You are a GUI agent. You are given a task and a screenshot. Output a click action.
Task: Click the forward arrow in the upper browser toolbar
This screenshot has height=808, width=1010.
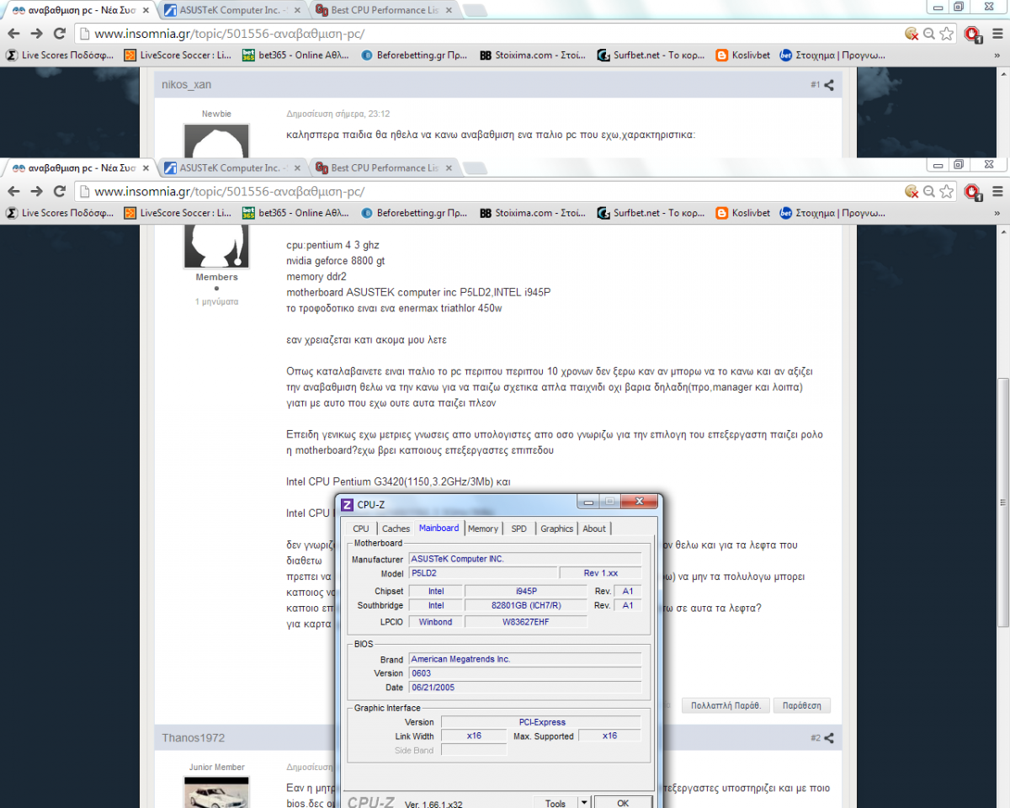pos(36,34)
